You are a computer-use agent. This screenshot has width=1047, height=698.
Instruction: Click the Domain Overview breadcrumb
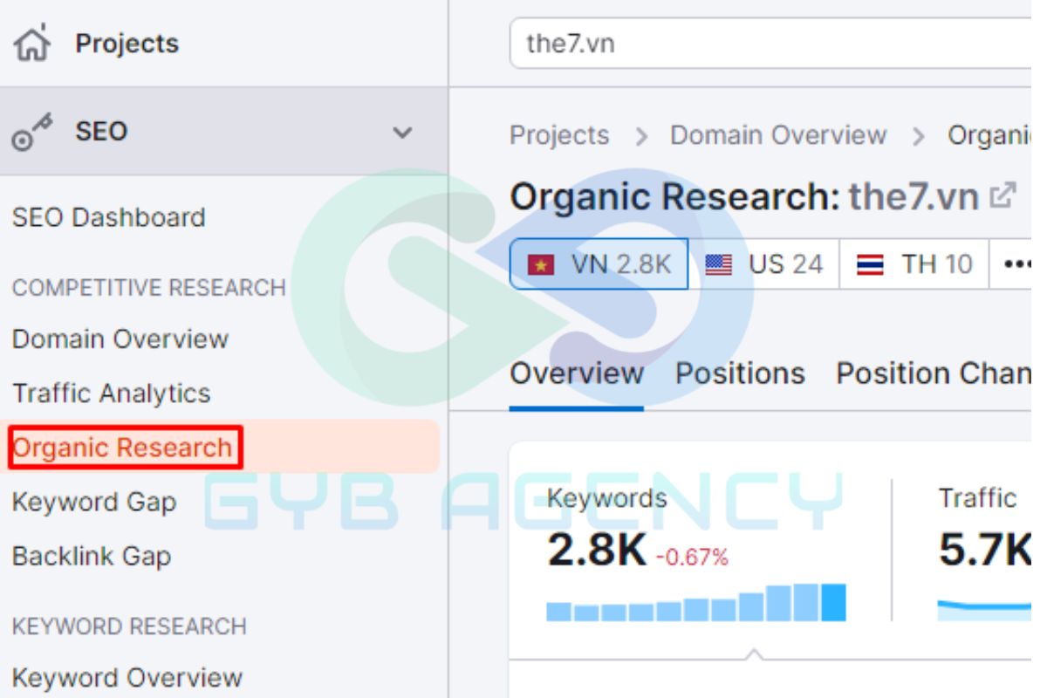pyautogui.click(x=778, y=135)
